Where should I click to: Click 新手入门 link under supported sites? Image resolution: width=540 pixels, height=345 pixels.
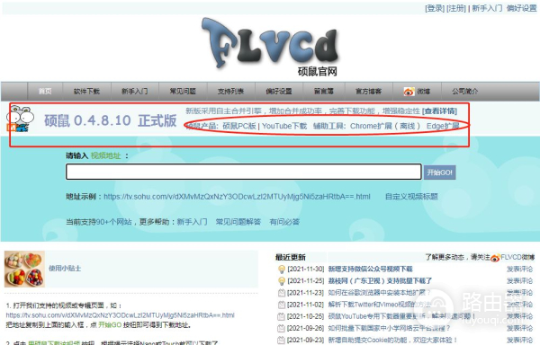(193, 222)
